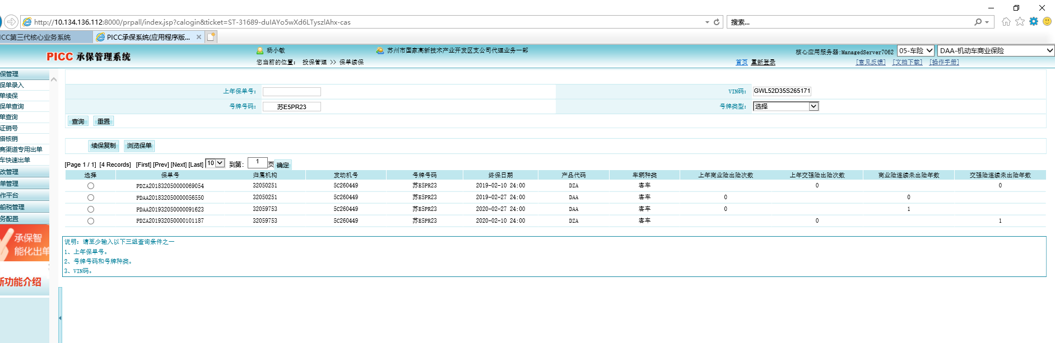Click the smiley feedback icon

click(x=1047, y=21)
